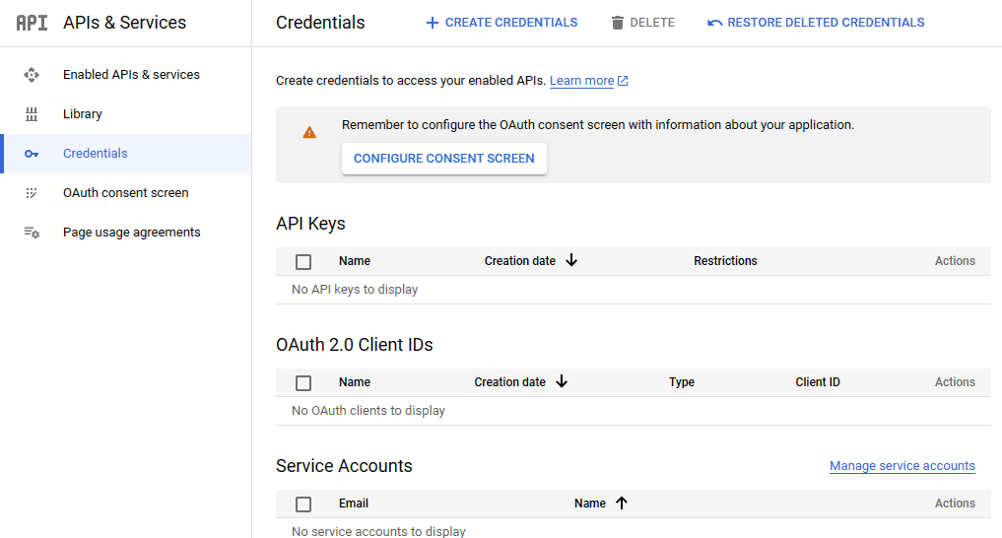Click Service Accounts Actions column label

click(955, 504)
